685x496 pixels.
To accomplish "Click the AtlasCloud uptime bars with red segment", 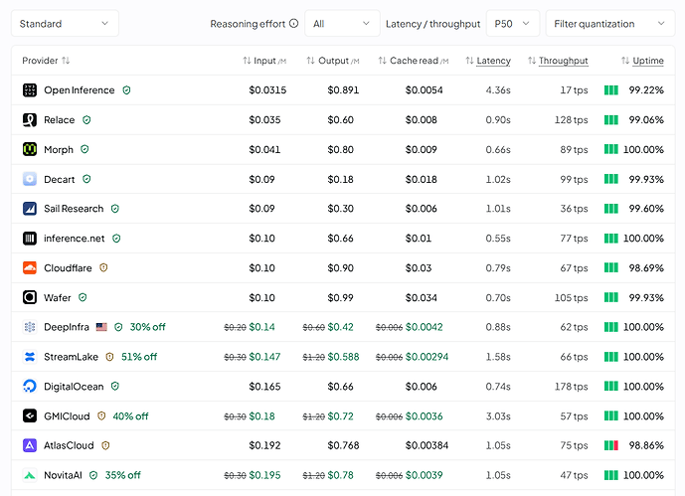I will pos(611,445).
